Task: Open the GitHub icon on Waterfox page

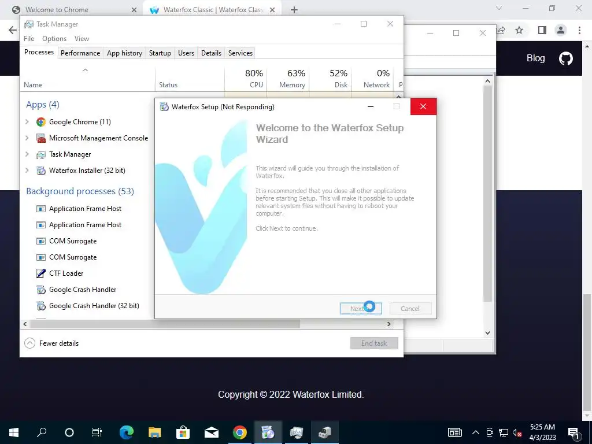Action: click(565, 58)
